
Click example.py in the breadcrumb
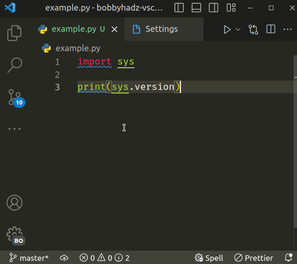tap(78, 48)
